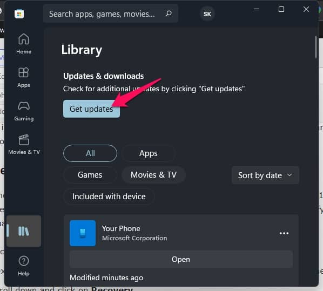Viewport: 323px width, 291px height.
Task: Filter by Included with device chip
Action: coord(109,197)
